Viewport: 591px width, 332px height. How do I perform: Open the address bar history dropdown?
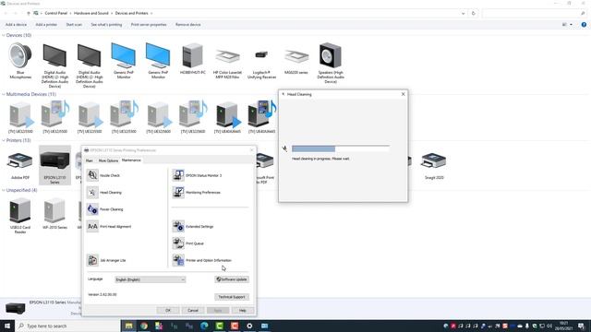[x=463, y=13]
